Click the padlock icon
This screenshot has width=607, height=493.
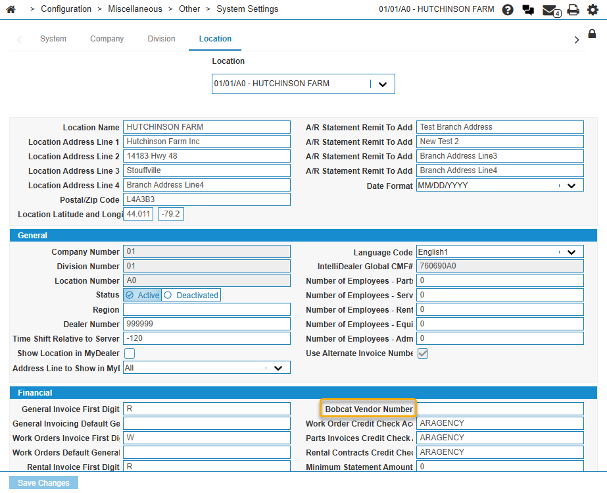592,34
